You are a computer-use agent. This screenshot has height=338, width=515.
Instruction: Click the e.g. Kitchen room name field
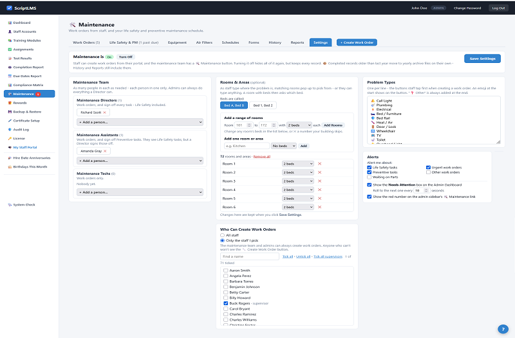(247, 146)
